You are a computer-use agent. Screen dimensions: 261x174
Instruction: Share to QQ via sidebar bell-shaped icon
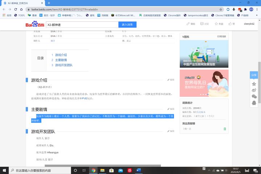pyautogui.click(x=254, y=103)
